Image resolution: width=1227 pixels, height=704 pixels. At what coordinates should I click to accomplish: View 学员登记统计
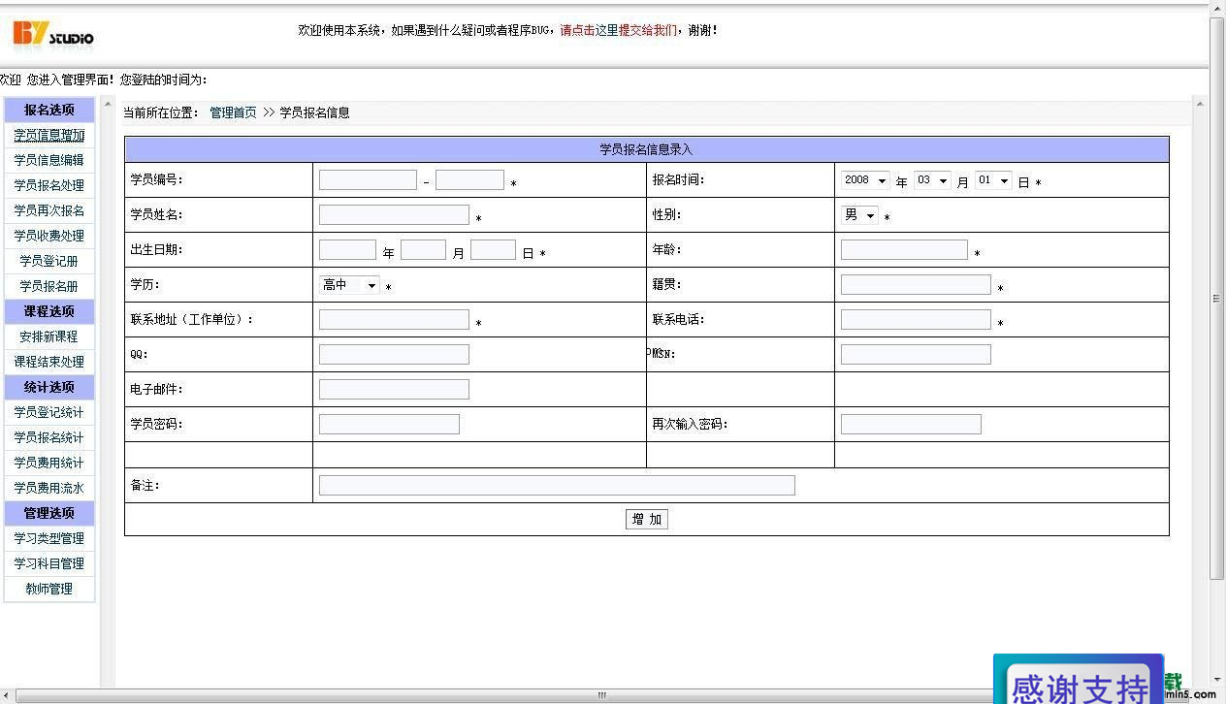point(49,412)
